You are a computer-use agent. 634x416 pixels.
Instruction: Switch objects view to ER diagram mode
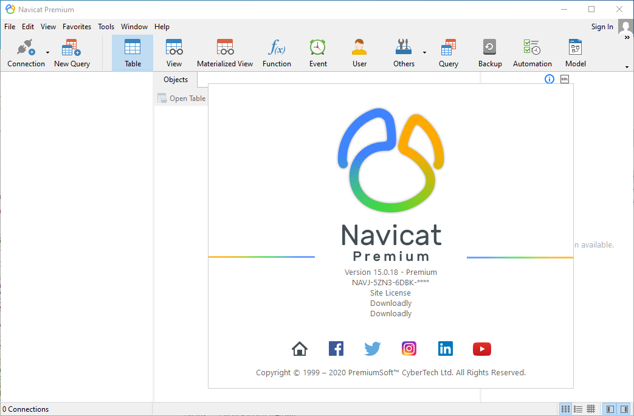(x=591, y=409)
